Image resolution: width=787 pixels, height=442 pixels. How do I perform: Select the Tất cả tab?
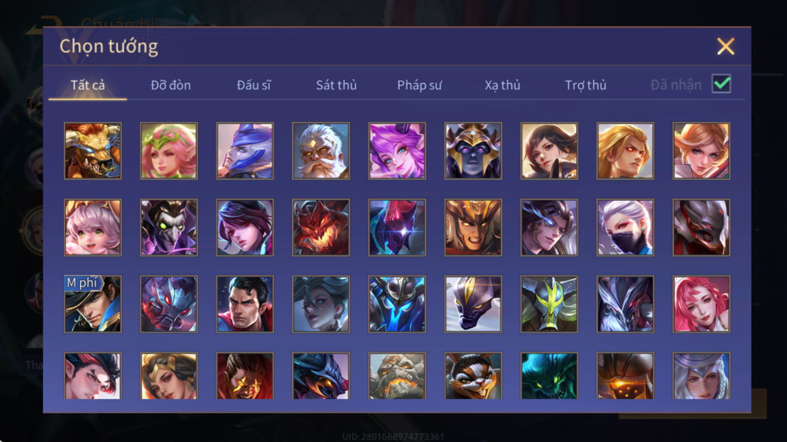pyautogui.click(x=88, y=85)
